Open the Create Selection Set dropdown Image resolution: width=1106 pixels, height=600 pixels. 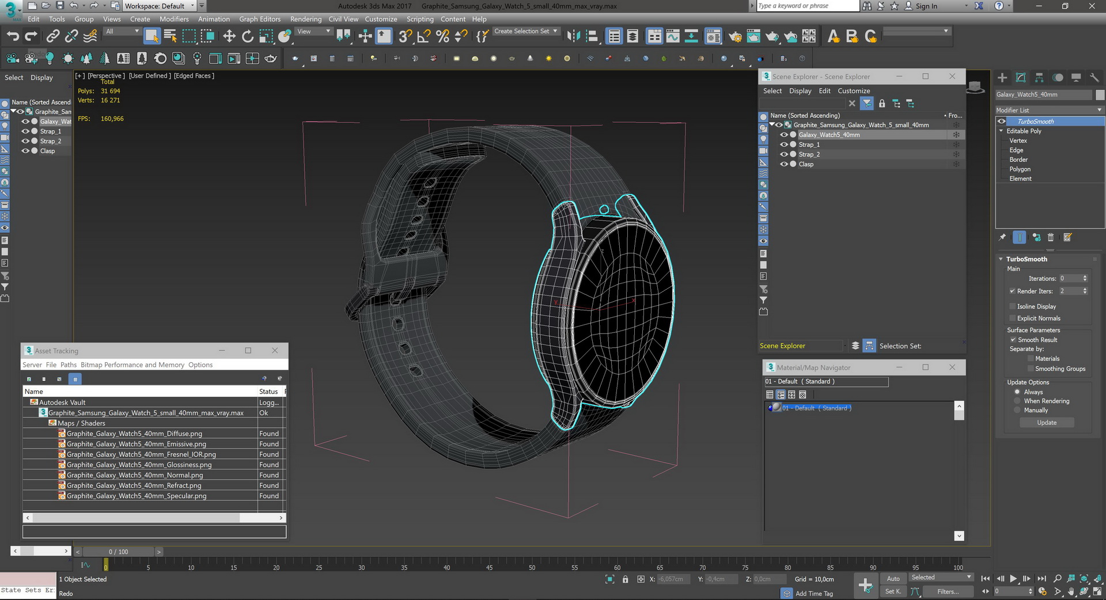click(526, 31)
